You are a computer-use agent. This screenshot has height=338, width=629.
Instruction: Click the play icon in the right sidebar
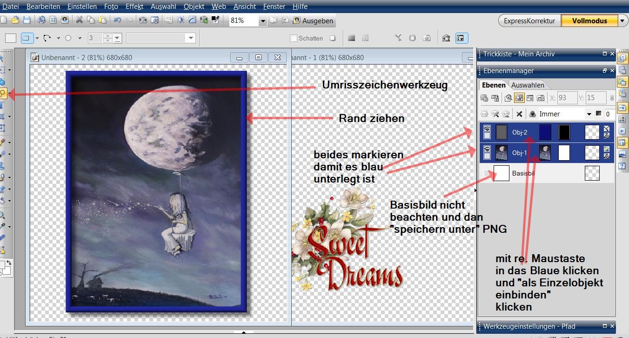click(622, 131)
